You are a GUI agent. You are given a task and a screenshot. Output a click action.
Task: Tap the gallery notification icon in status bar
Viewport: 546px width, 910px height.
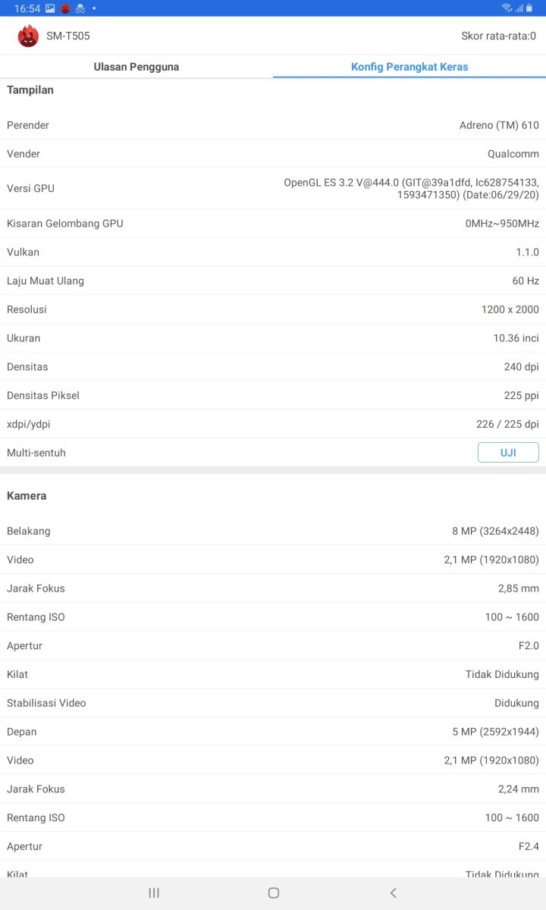[x=50, y=8]
